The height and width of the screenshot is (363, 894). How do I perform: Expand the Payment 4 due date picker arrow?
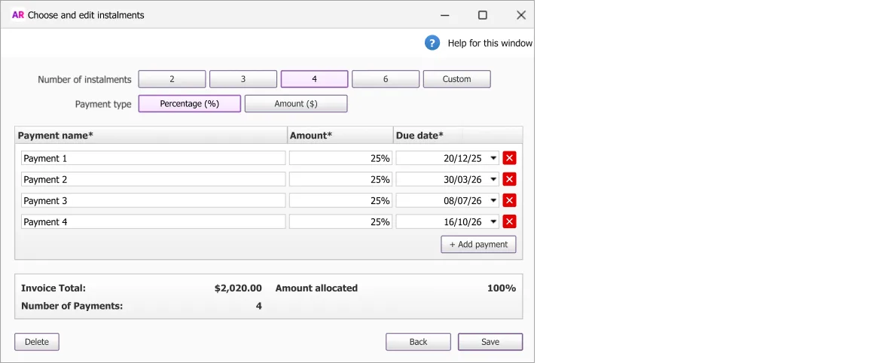click(493, 221)
